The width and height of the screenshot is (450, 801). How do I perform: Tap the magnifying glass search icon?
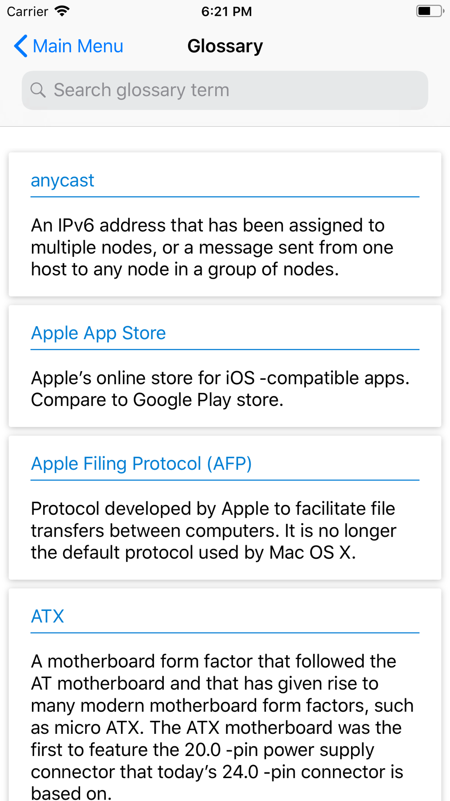[x=38, y=90]
